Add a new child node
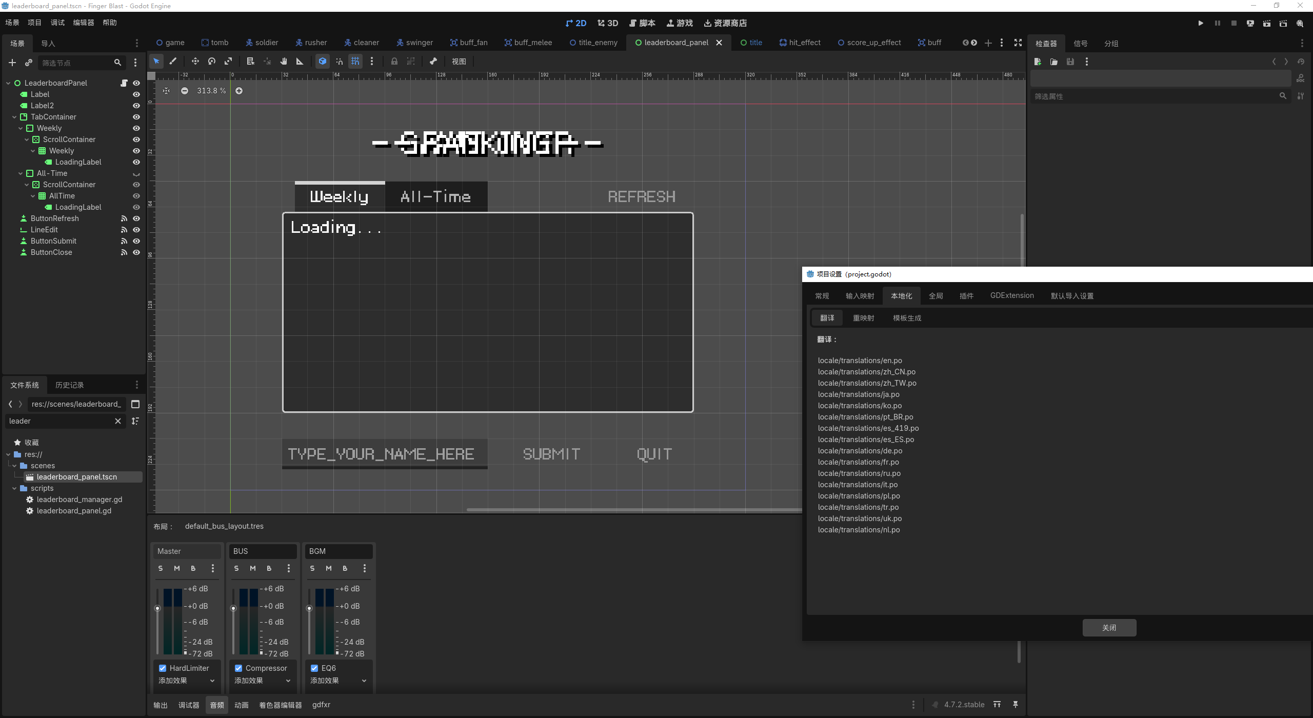 pyautogui.click(x=12, y=63)
